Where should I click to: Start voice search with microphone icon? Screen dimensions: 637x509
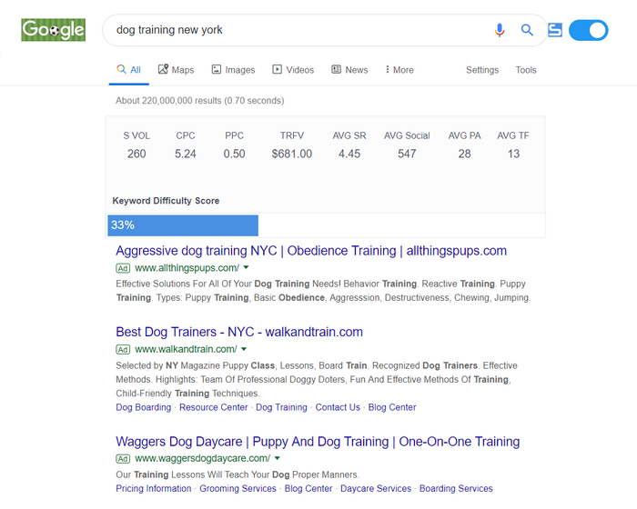pos(500,30)
